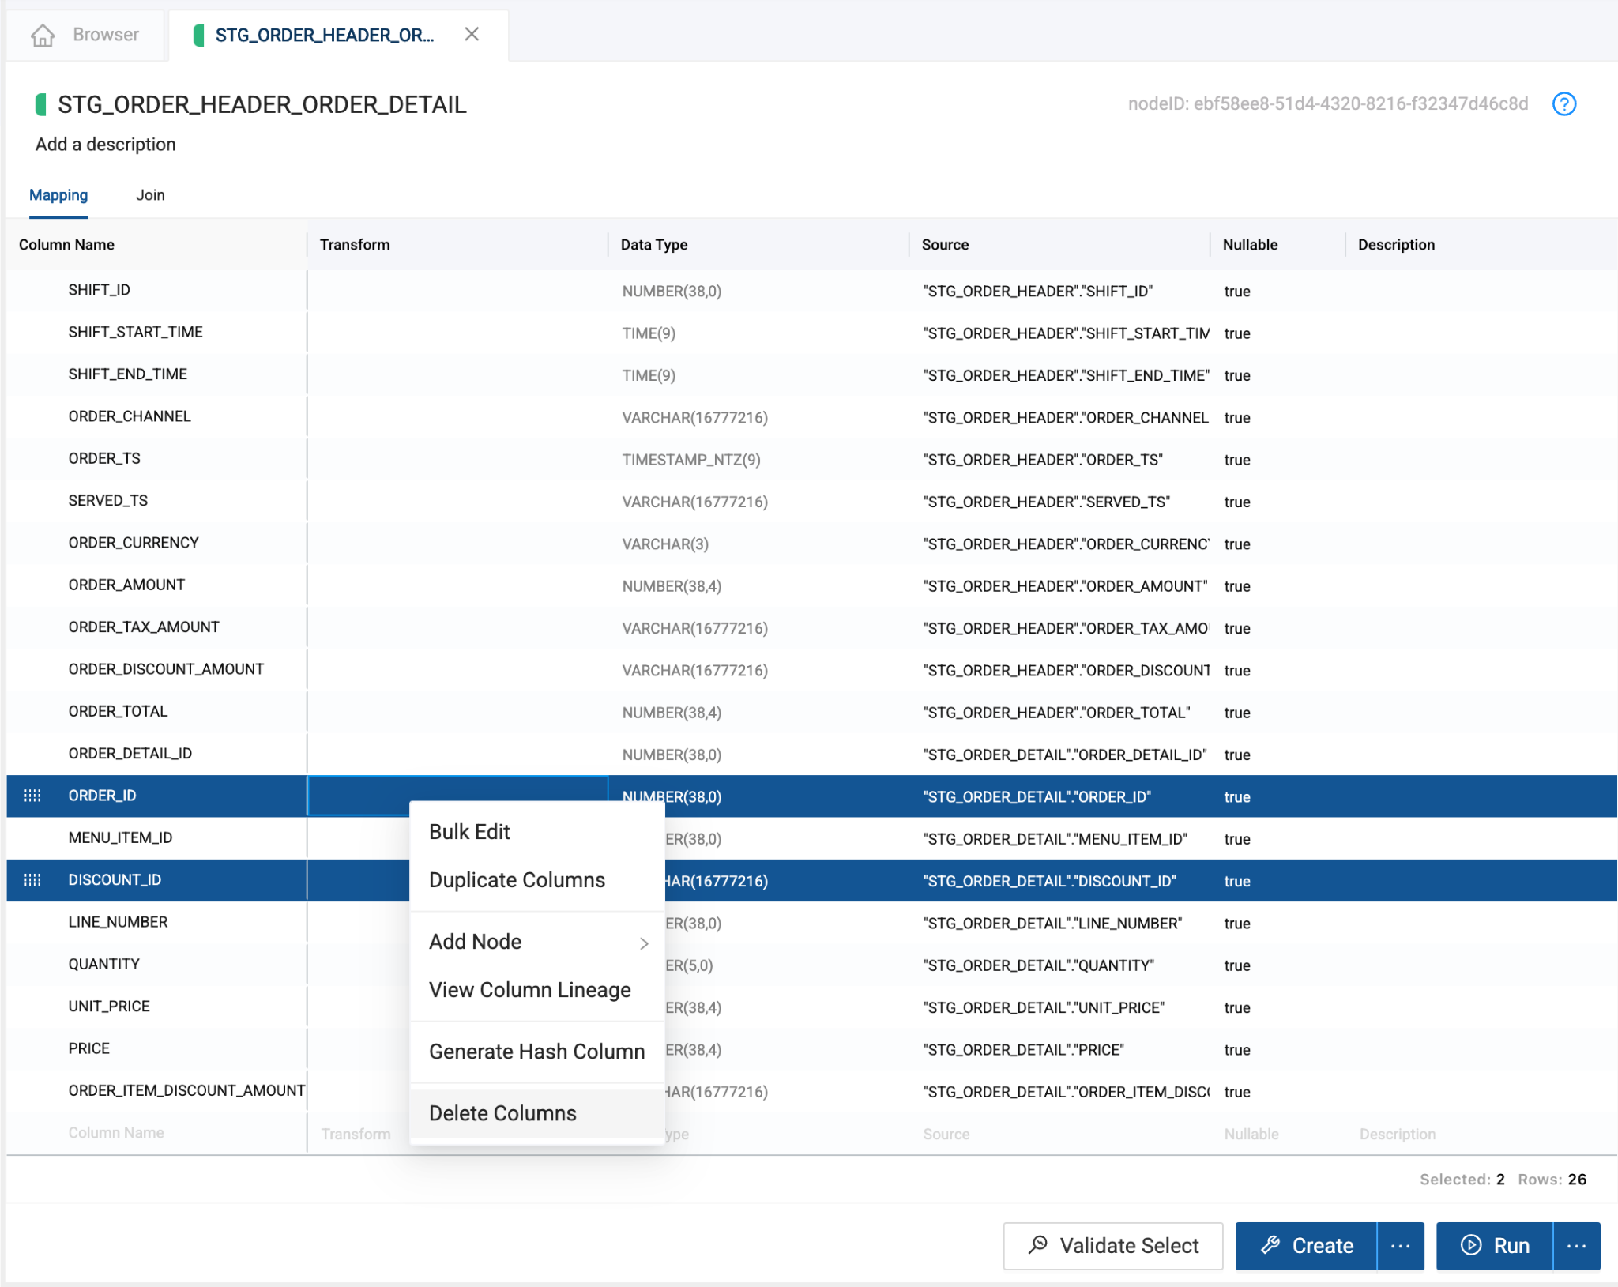Select the UNIT_PRICE column name
Viewport: 1618px width, 1287px height.
click(x=109, y=1007)
